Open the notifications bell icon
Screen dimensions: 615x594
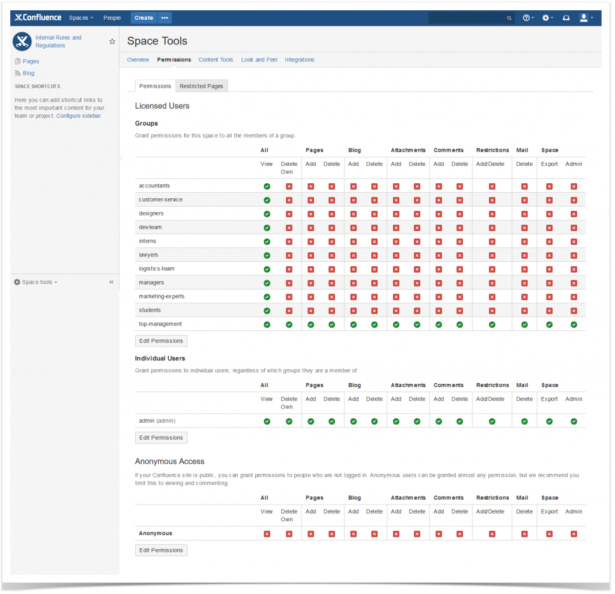coord(566,17)
